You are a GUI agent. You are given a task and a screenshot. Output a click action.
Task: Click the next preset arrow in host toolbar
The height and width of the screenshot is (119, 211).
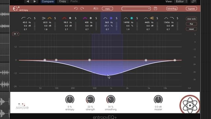[35, 1]
